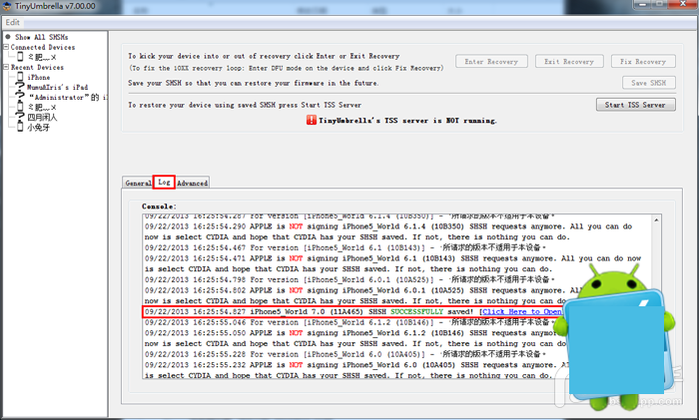Open the Edit menu
Screen dimensions: 699x420
point(12,22)
